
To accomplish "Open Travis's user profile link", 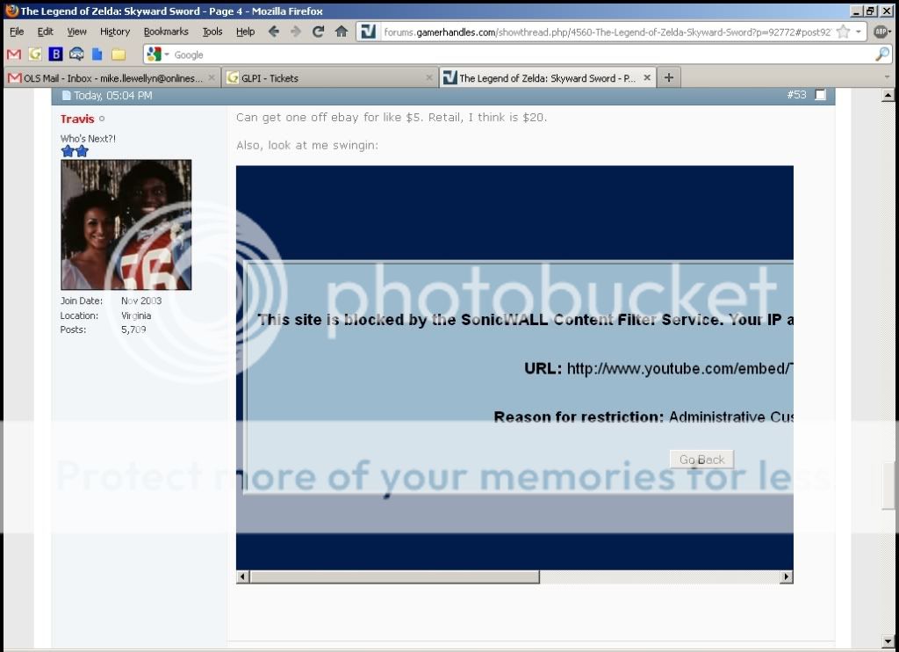I will [x=77, y=119].
